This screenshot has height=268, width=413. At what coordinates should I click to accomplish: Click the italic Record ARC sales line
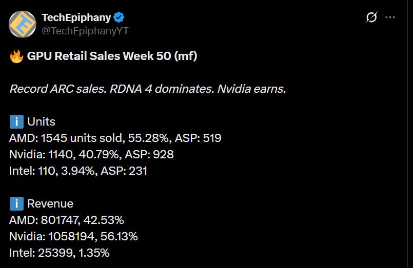(x=147, y=89)
